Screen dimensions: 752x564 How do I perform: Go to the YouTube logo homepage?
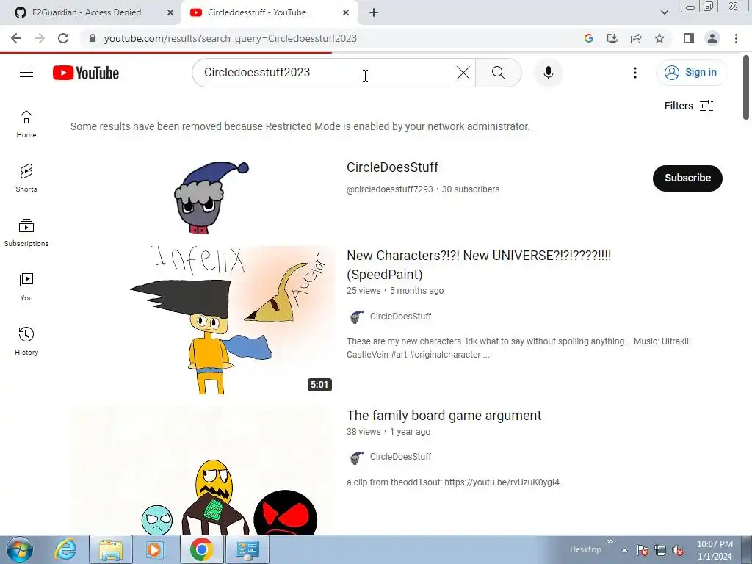click(86, 73)
